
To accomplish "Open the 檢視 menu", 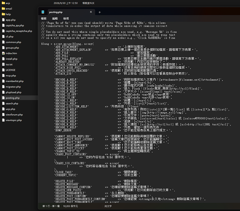I will coord(66,18).
